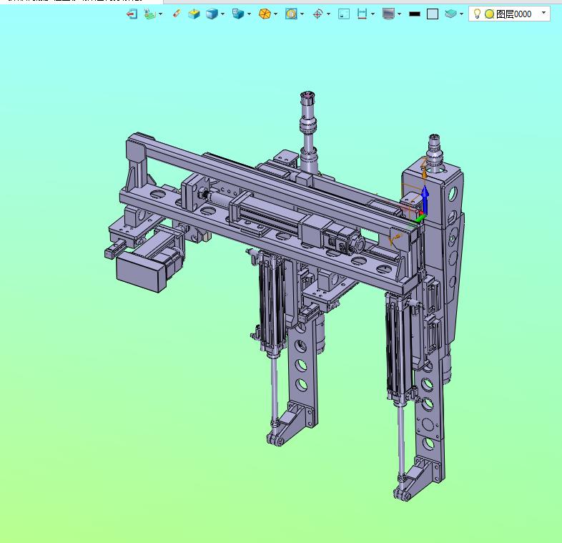562x543 pixels.
Task: Click the small square viewport layout icon
Action: [344, 14]
